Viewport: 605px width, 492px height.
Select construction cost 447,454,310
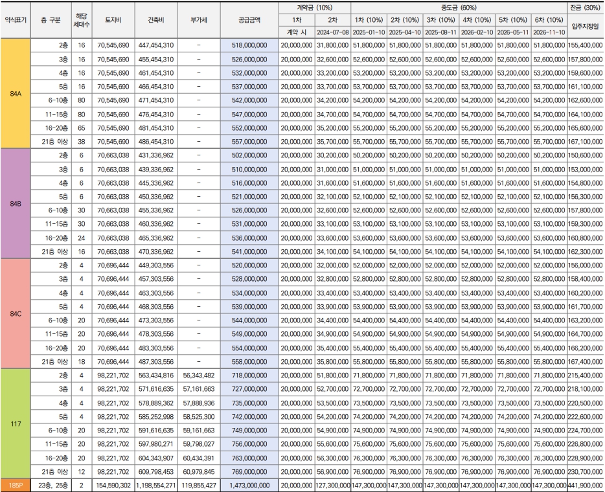tap(156, 45)
